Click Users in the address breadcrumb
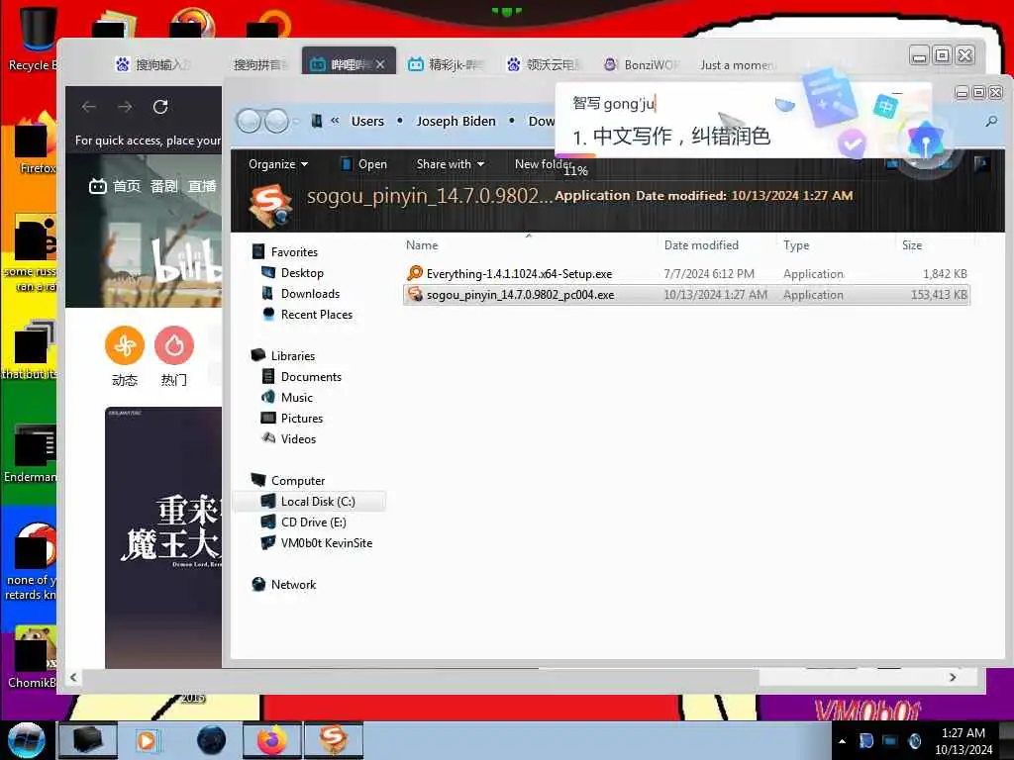 click(367, 121)
